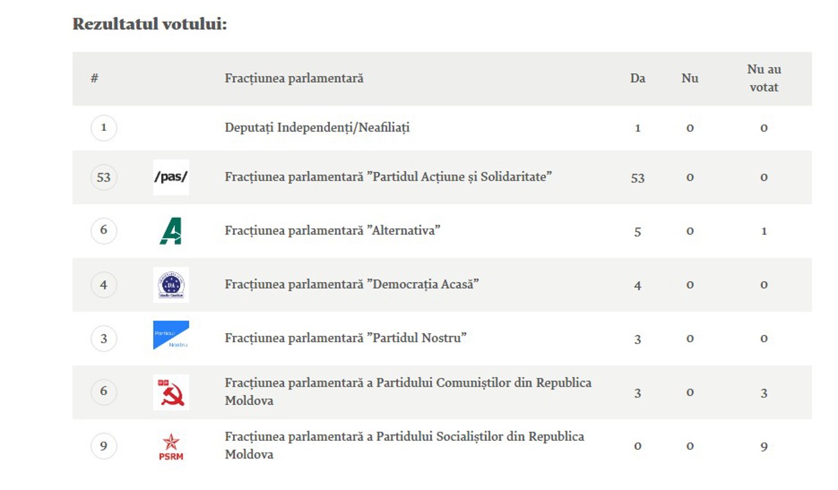Click the /pas/ party logo
This screenshot has width=838, height=490.
[x=171, y=177]
